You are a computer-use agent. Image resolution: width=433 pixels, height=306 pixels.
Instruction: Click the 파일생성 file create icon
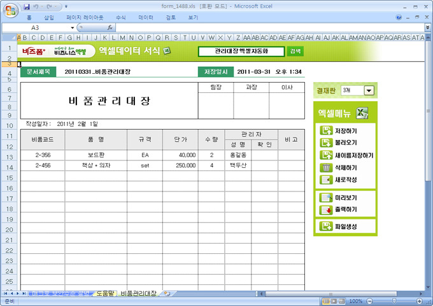pos(326,226)
